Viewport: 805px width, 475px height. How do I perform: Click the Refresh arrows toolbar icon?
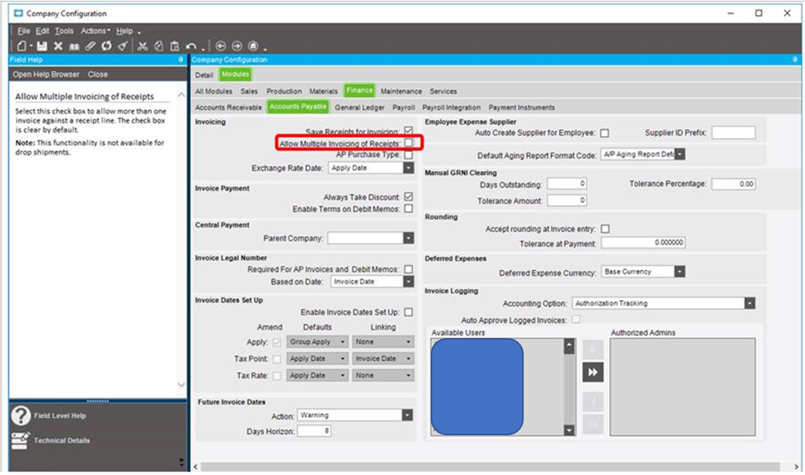click(x=106, y=46)
